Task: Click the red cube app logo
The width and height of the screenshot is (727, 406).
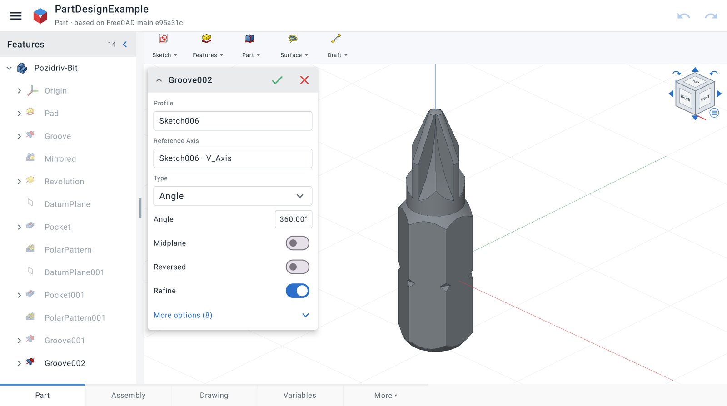Action: [x=40, y=16]
